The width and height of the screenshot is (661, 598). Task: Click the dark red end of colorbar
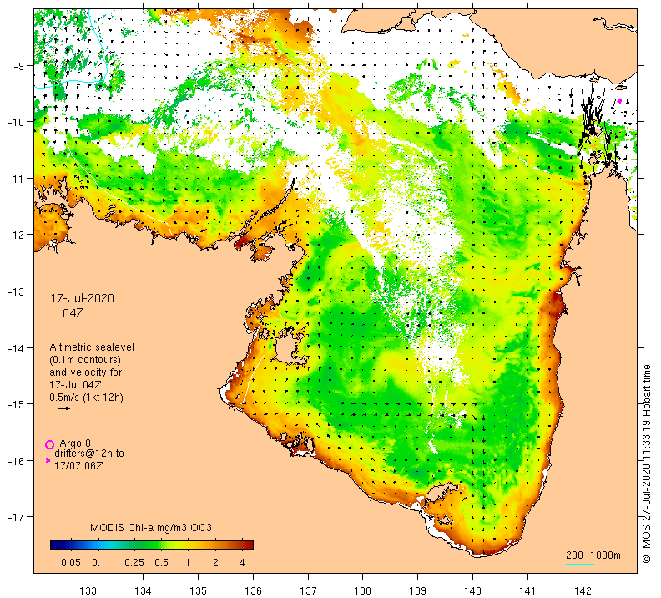pos(249,545)
